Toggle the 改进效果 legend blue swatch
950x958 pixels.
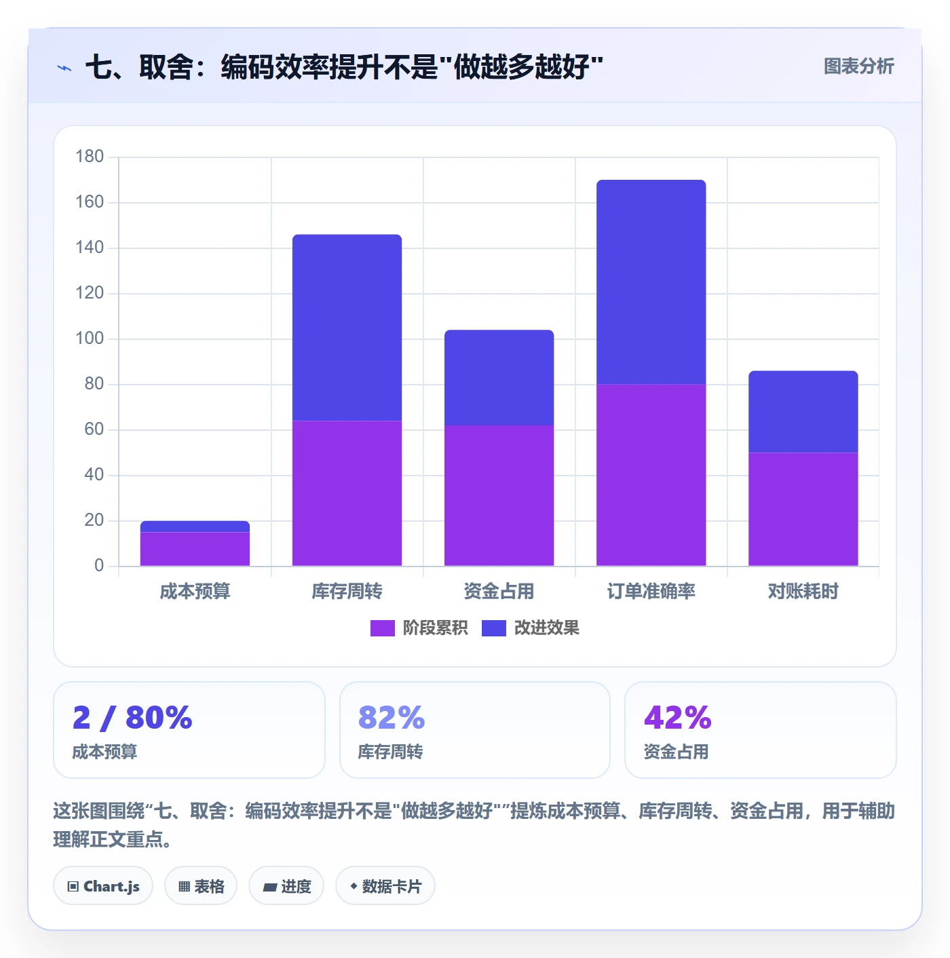pyautogui.click(x=493, y=628)
